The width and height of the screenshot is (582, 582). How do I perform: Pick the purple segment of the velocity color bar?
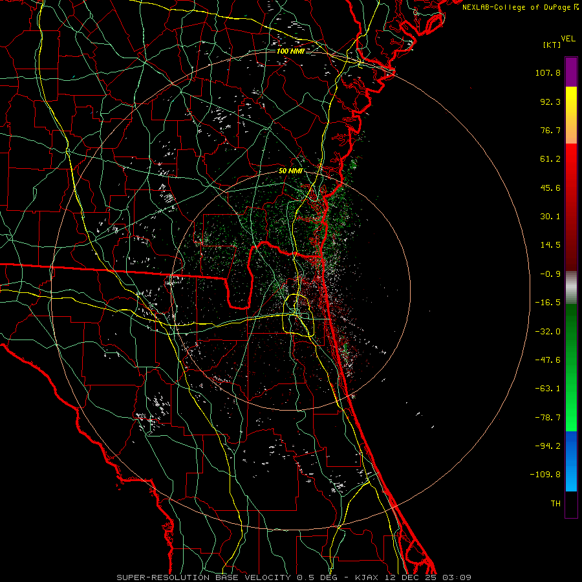pyautogui.click(x=571, y=72)
